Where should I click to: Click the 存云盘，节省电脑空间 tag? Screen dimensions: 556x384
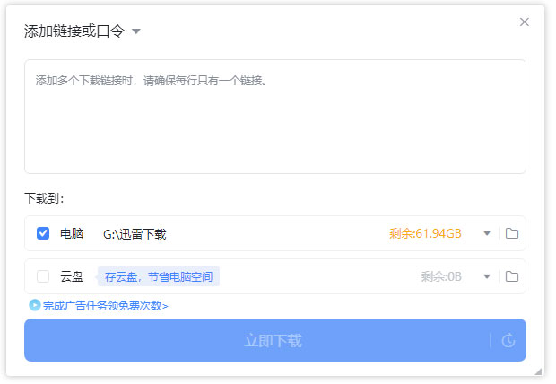[159, 276]
